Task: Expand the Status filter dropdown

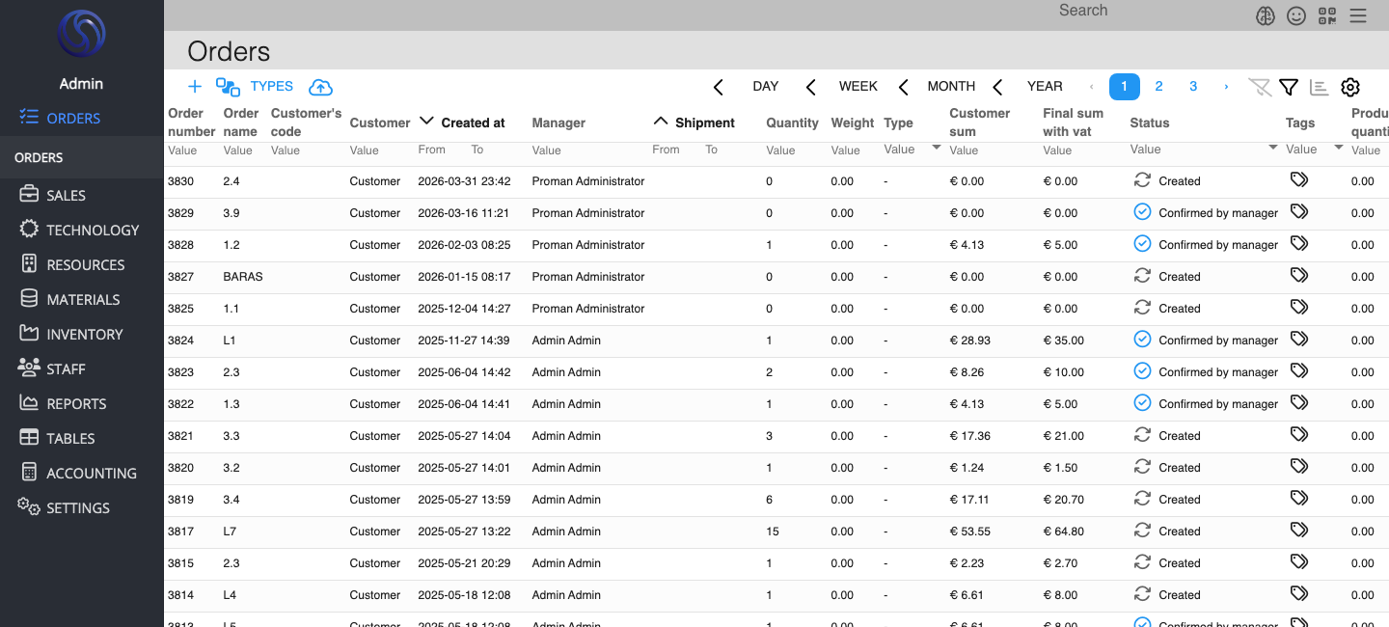Action: coord(1273,149)
